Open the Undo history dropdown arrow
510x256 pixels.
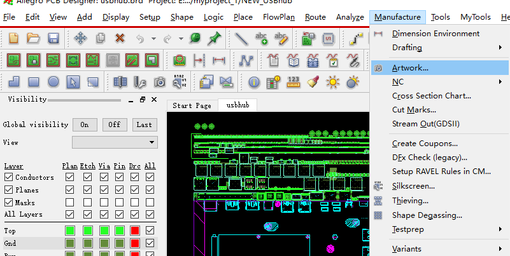153,39
